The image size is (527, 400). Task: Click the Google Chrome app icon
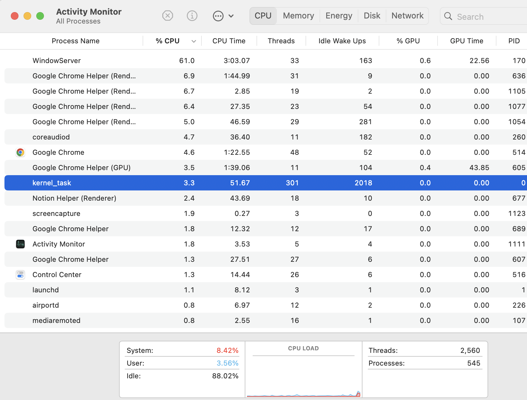(20, 153)
